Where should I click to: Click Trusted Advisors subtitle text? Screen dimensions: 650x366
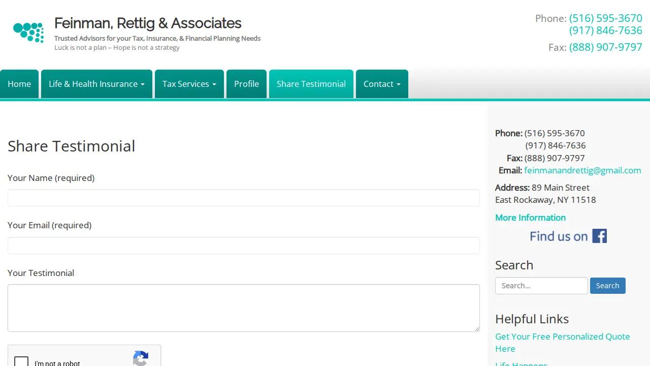click(x=157, y=38)
